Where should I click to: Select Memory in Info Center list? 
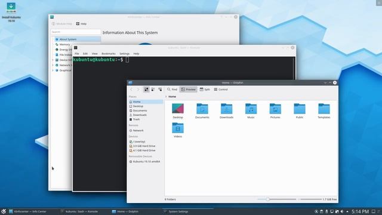click(64, 44)
